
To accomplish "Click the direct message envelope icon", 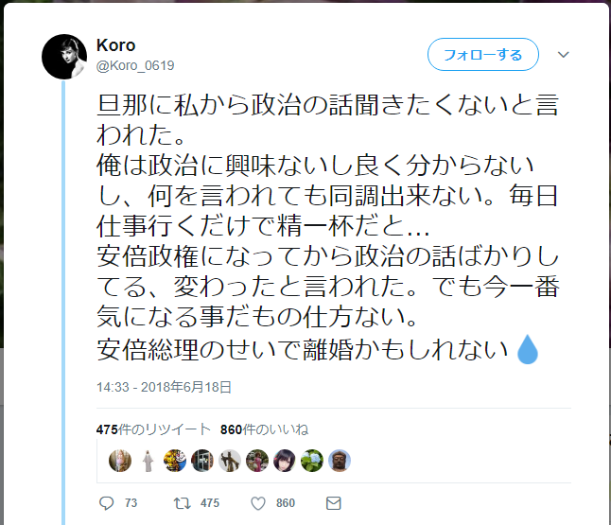I will [x=334, y=503].
